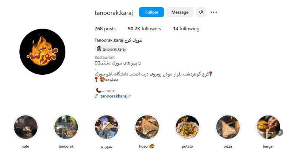The width and height of the screenshot is (292, 164).
Task: Open the Threads tanoorak.karaj badge
Action: click(x=111, y=49)
